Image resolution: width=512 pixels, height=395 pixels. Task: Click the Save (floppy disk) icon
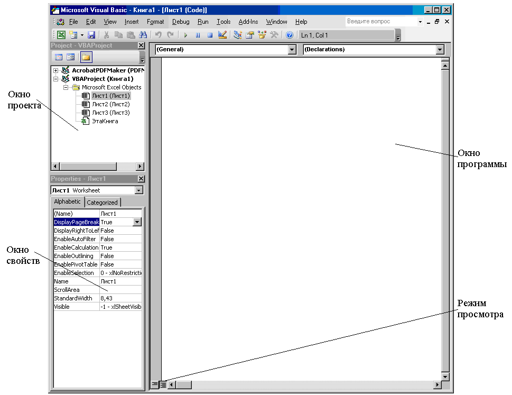click(x=91, y=35)
